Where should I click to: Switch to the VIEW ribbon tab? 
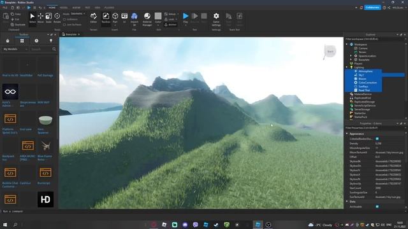[x=98, y=8]
